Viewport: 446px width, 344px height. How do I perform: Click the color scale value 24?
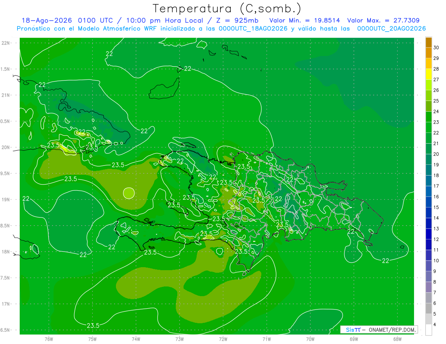click(x=436, y=111)
